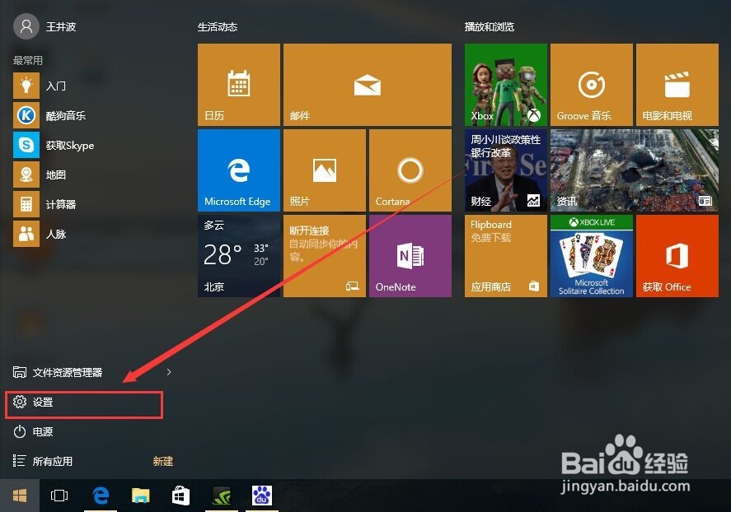The width and height of the screenshot is (731, 512).
Task: Open the 计算器 app
Action: coord(51,204)
